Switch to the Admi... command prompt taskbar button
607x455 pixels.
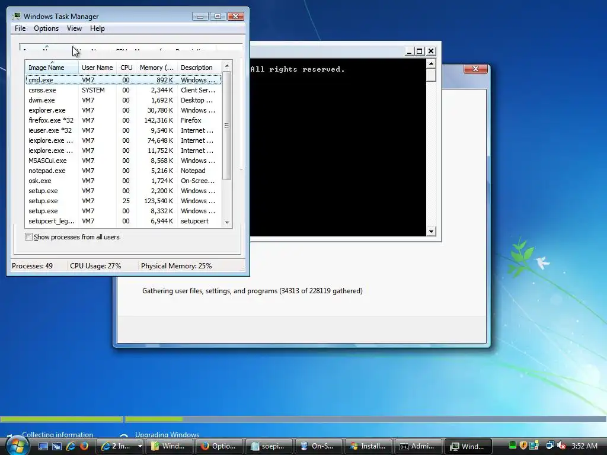tap(418, 446)
